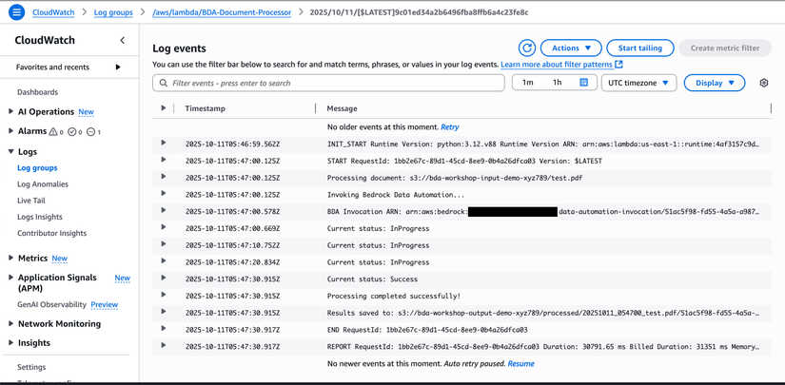Open the log events settings gear
The height and width of the screenshot is (385, 785).
pyautogui.click(x=763, y=83)
